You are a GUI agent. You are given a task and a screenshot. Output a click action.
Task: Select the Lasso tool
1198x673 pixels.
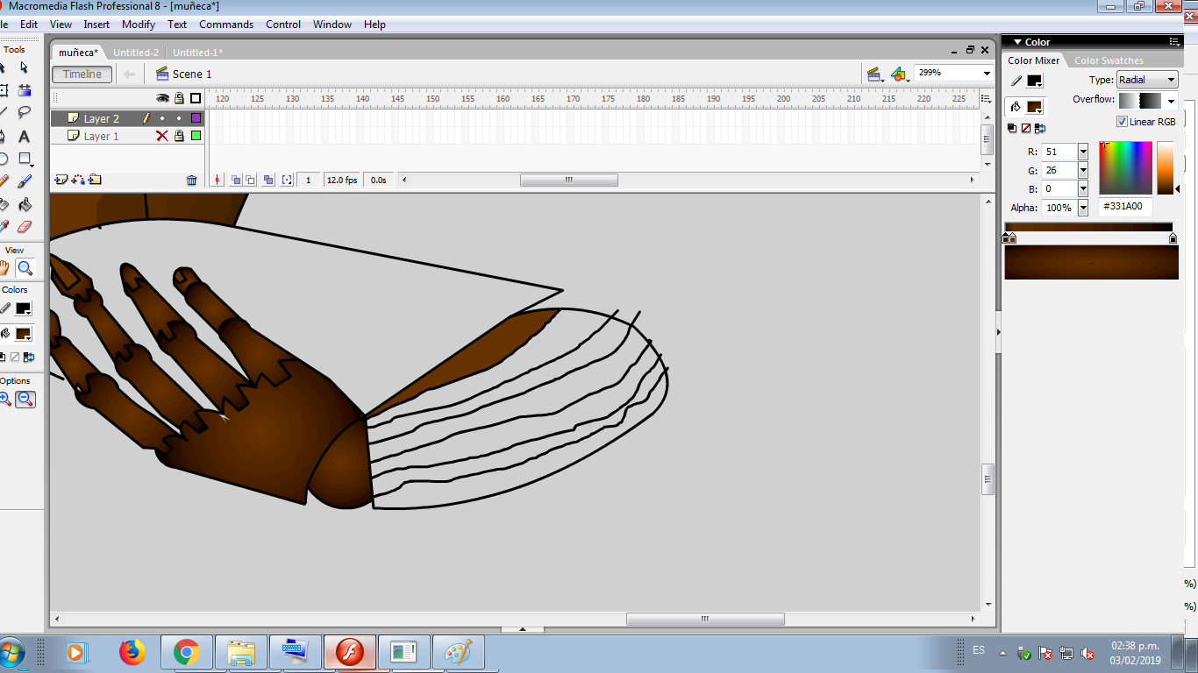24,112
